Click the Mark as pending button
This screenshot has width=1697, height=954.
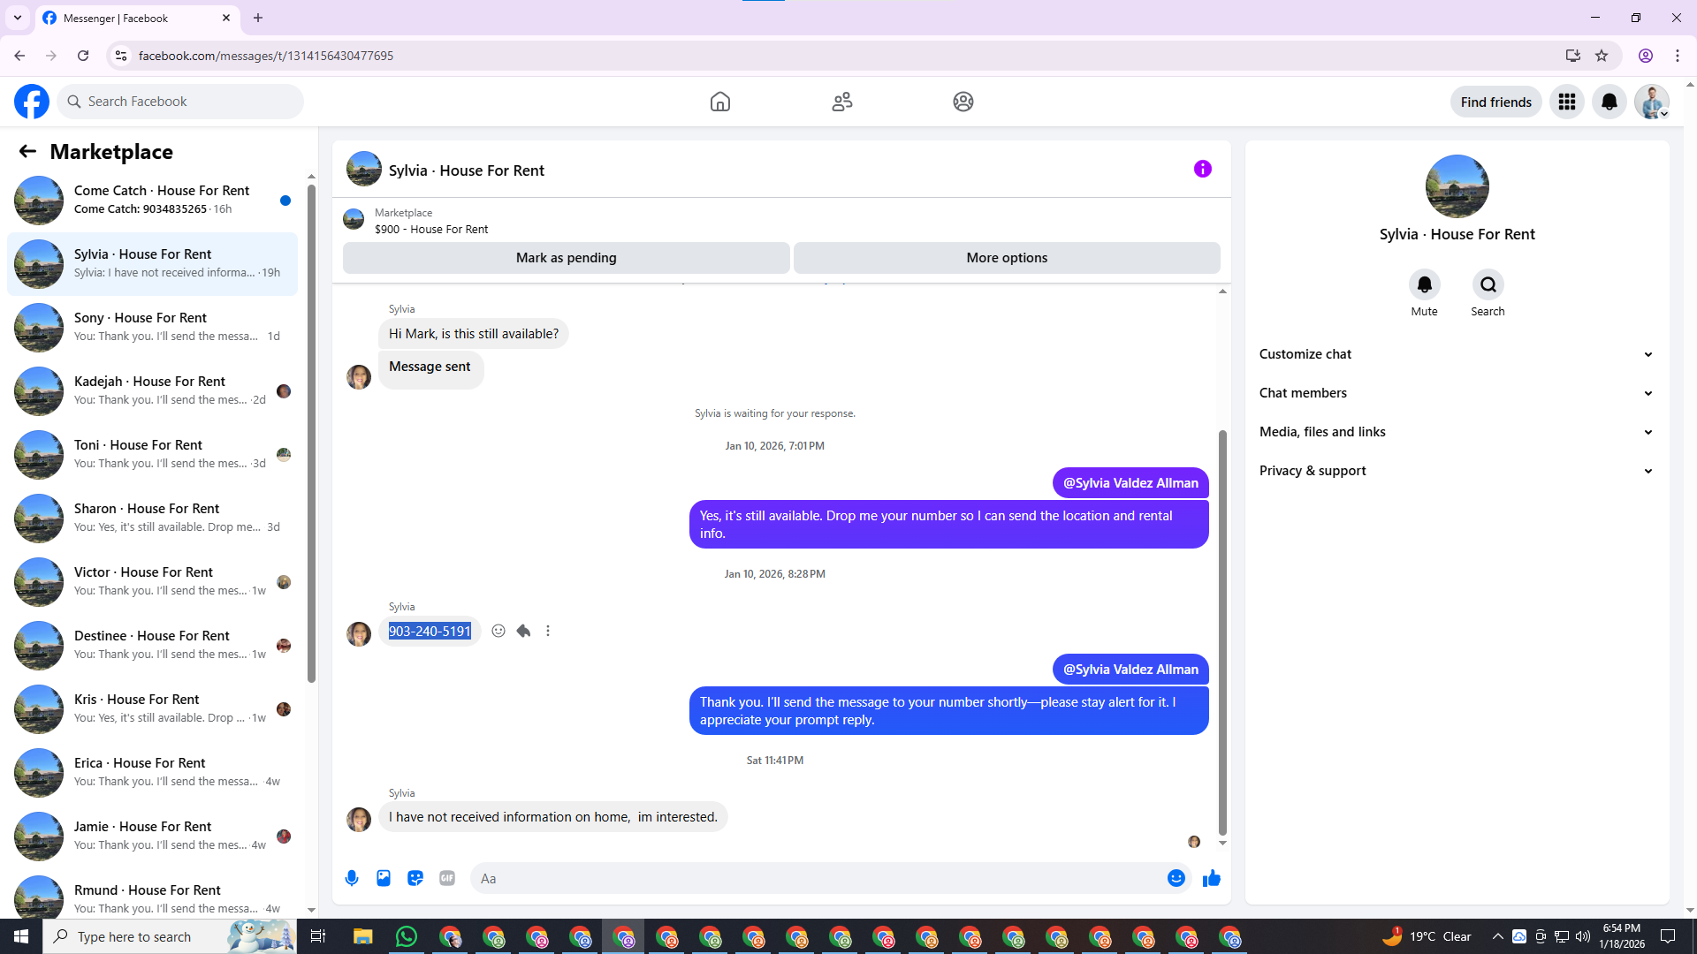pos(566,258)
